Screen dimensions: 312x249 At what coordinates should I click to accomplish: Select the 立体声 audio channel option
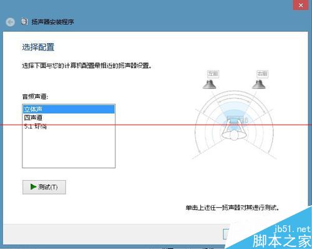(x=69, y=109)
